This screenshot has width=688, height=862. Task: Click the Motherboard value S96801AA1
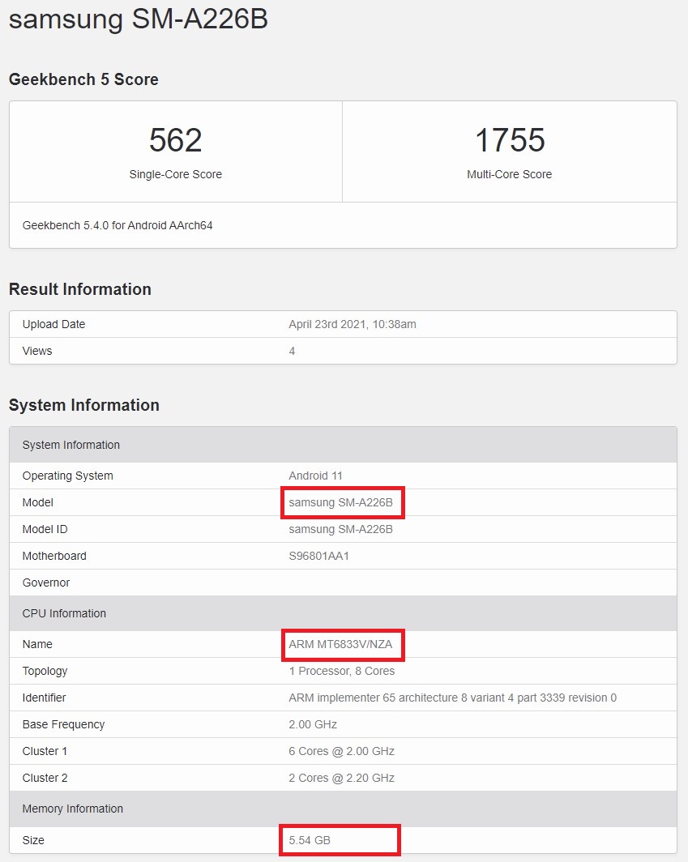(318, 556)
